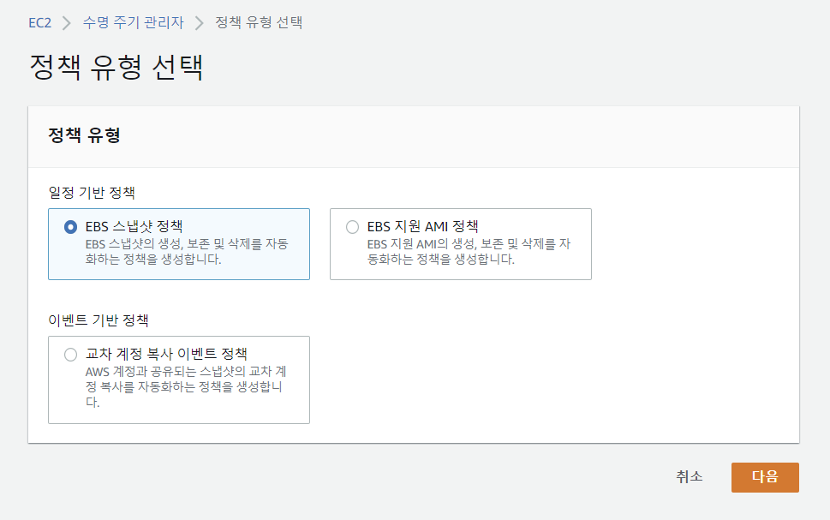This screenshot has height=520, width=830.
Task: Go to 수명 주기 관리자 breadcrumb
Action: pyautogui.click(x=134, y=23)
